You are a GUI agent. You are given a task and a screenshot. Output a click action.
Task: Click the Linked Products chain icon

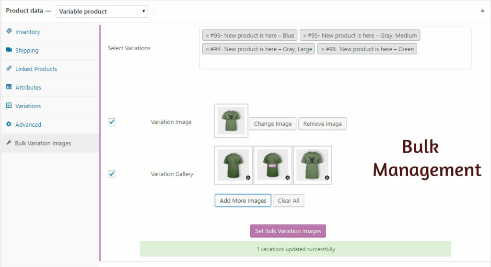(x=9, y=69)
